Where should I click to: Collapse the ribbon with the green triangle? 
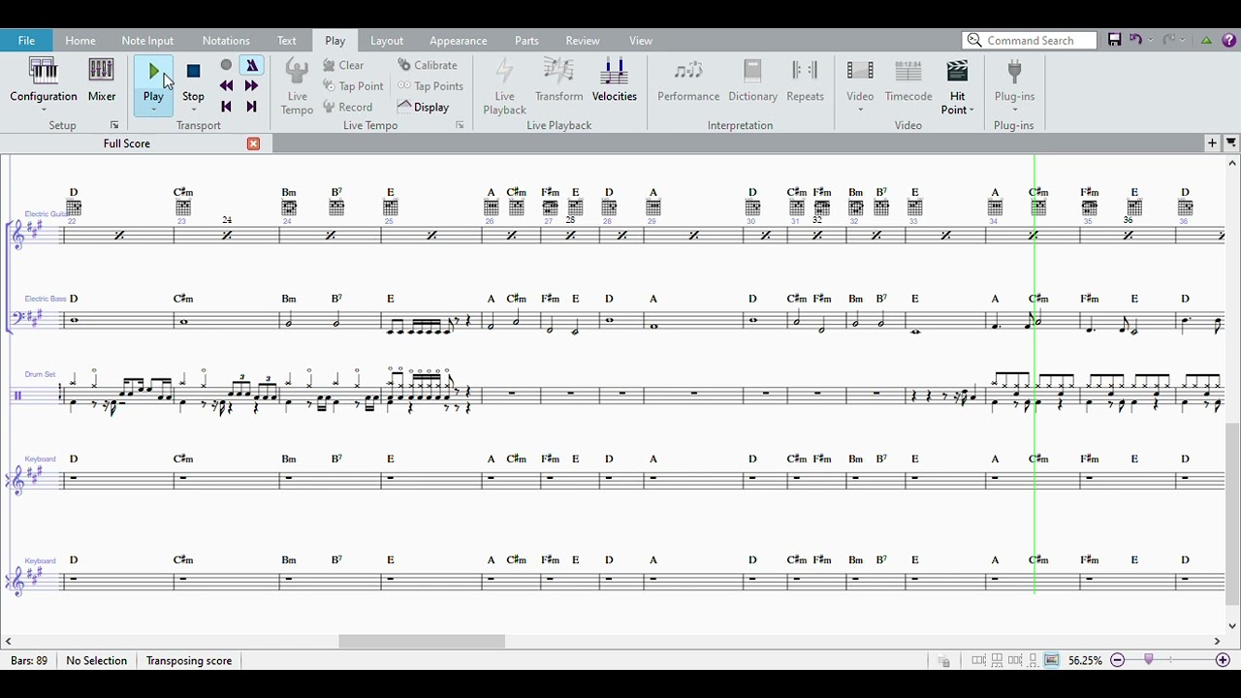[1206, 40]
